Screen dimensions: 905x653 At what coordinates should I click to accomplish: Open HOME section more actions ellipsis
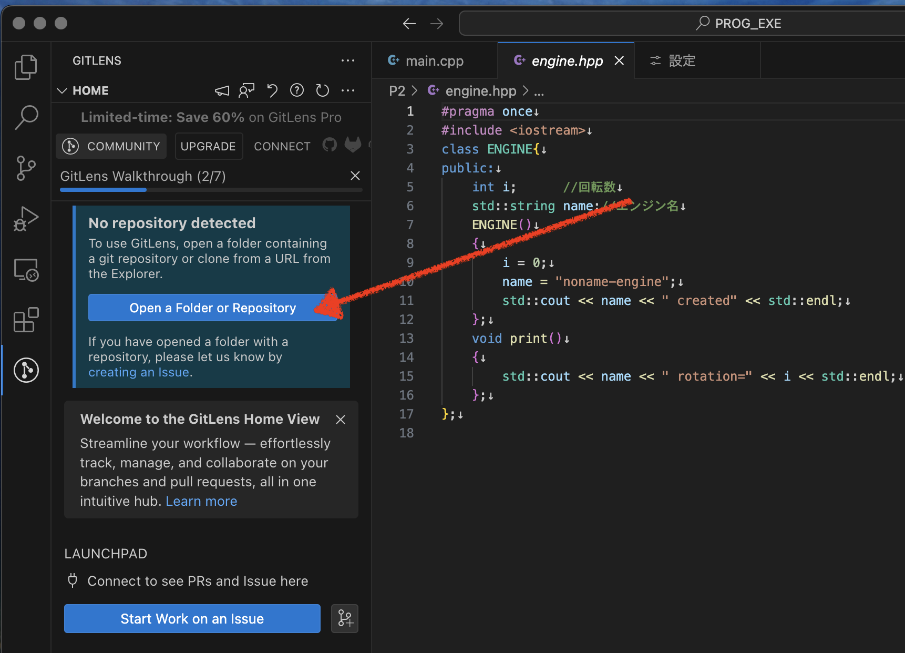pos(348,90)
